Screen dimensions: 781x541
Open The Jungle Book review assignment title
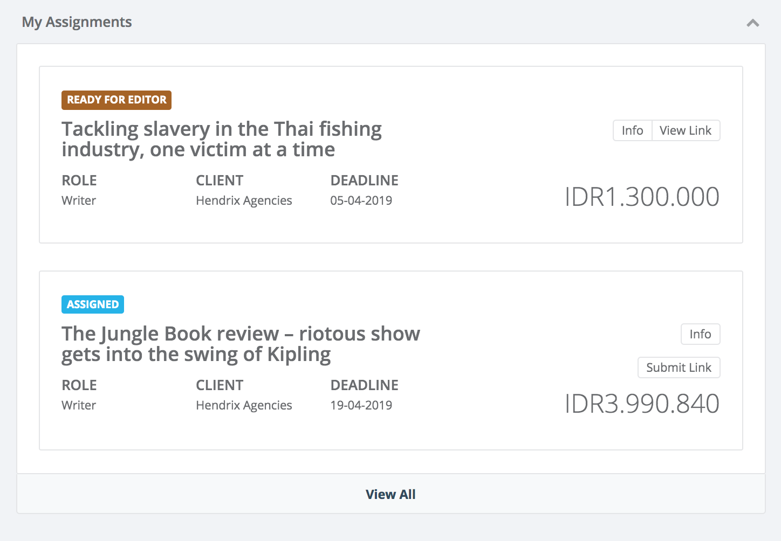point(241,344)
